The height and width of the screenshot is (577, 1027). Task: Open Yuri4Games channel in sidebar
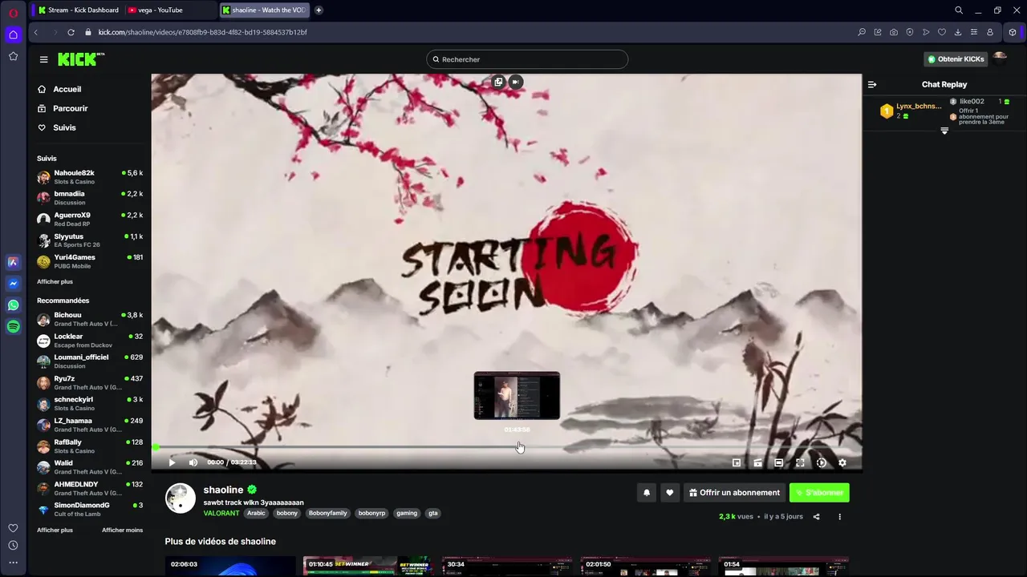tap(90, 261)
